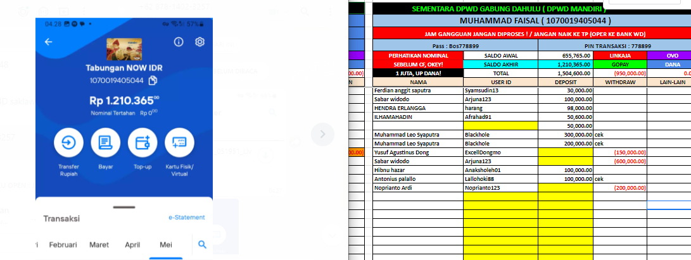Select the WITHDRAW column header
The image size is (691, 260).
[x=619, y=82]
